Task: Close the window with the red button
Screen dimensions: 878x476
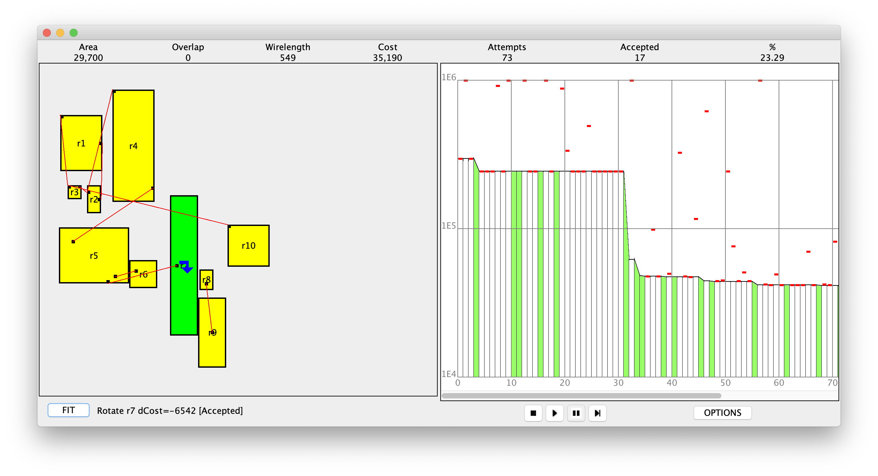Action: 47,33
